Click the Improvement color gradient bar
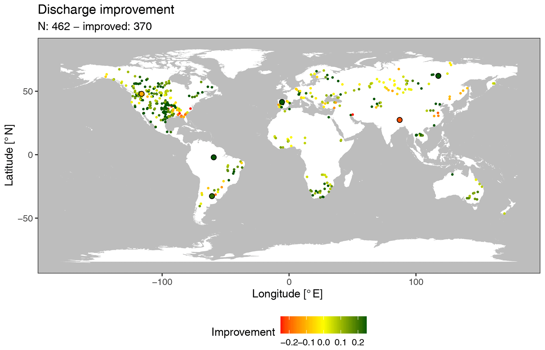The image size is (545, 350). click(324, 325)
